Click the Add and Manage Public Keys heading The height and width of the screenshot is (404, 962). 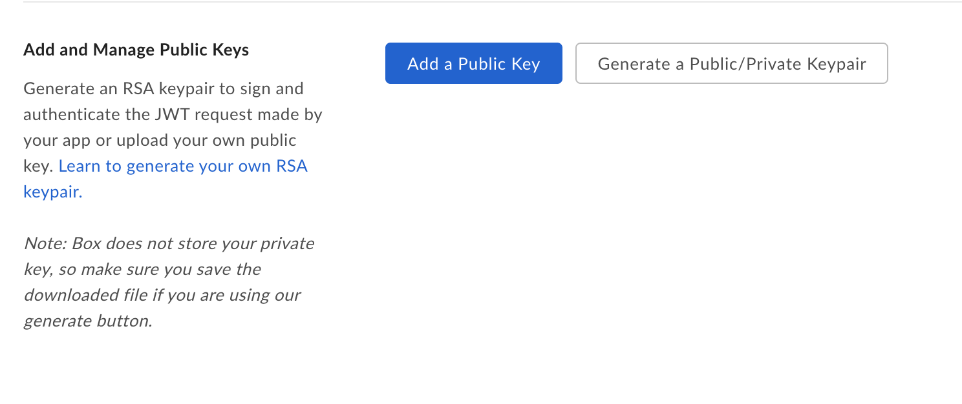click(x=136, y=50)
